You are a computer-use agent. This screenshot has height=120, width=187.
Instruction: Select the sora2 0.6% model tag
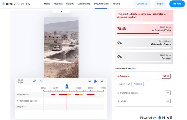[124, 84]
